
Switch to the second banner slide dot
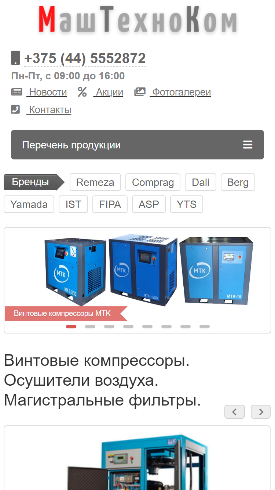[90, 326]
